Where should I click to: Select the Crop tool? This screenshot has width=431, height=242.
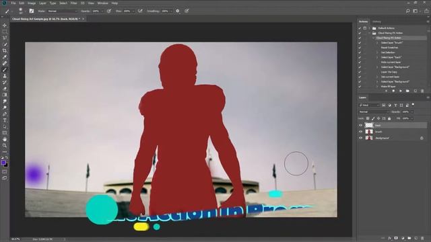click(x=5, y=50)
